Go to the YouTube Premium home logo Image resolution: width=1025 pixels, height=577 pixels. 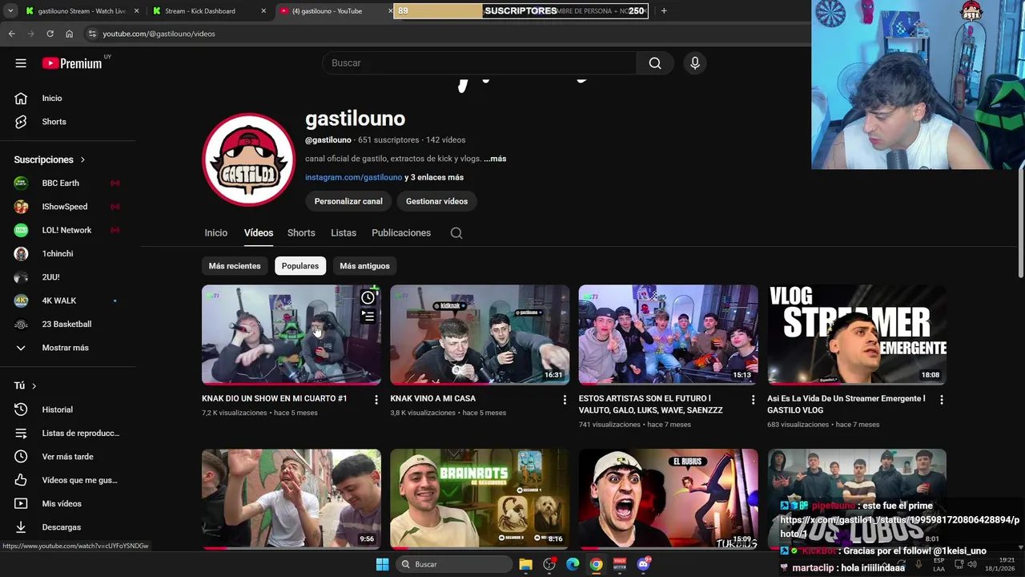click(x=72, y=63)
